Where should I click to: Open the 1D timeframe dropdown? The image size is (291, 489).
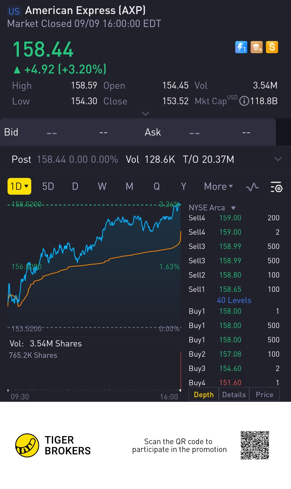(x=19, y=186)
